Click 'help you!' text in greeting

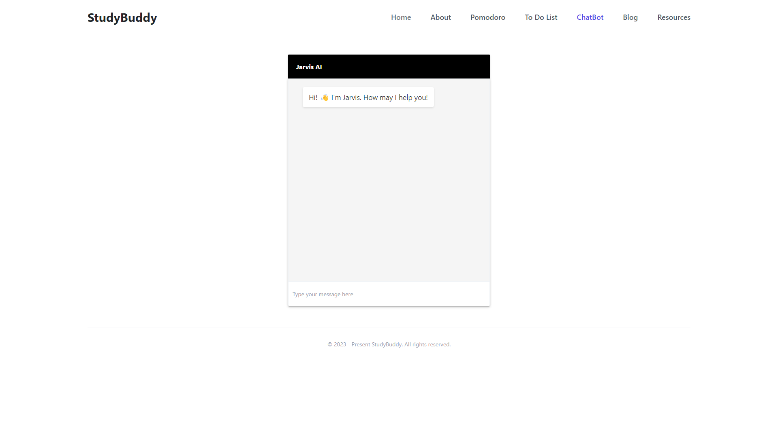tap(413, 98)
